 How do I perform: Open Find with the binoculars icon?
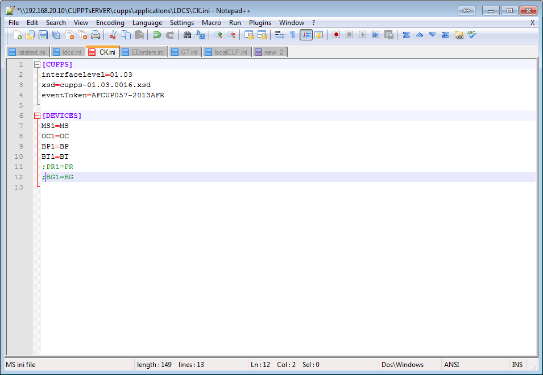pyautogui.click(x=187, y=35)
